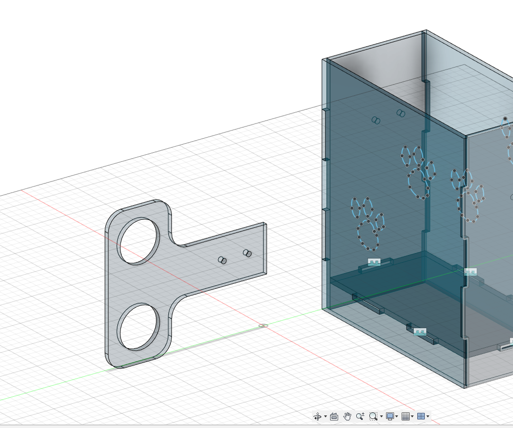The width and height of the screenshot is (513, 428).
Task: Select the upper paw print sketch on box side
Action: 418,172
